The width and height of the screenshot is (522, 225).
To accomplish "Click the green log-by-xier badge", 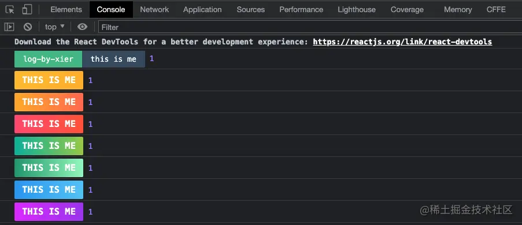I will coord(49,59).
